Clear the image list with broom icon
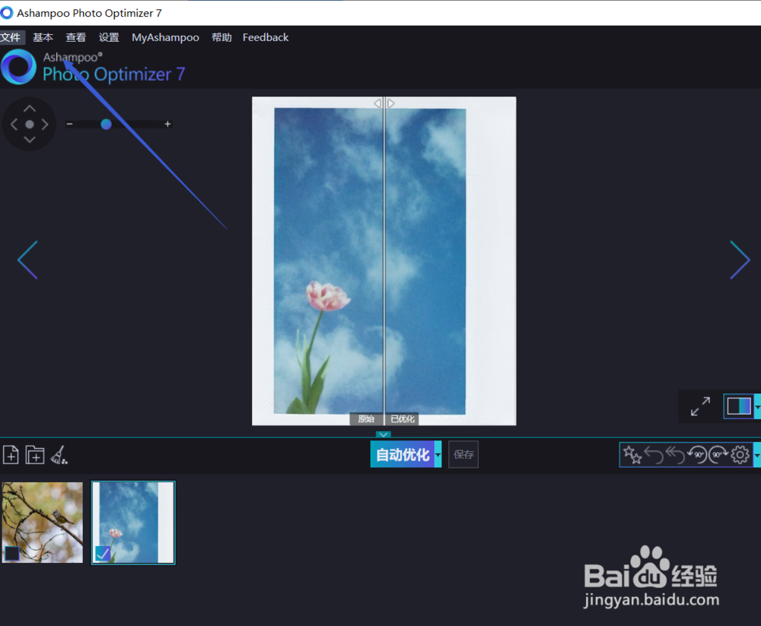Screen dimensions: 761x626 [59, 455]
